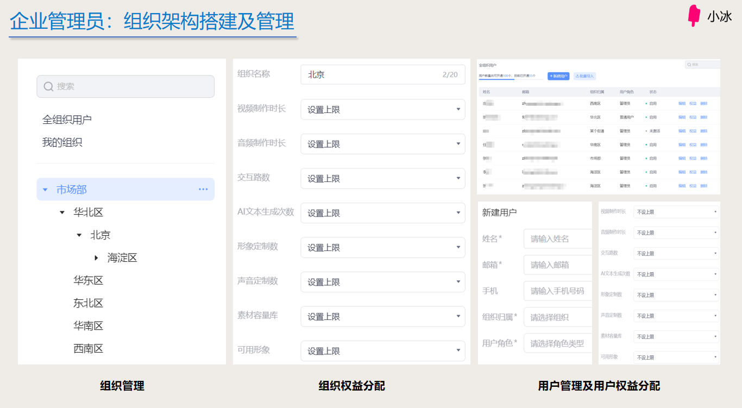Viewport: 742px width, 408px height.
Task: Open the 形象定制数 设置上限 dropdown
Action: [x=383, y=248]
